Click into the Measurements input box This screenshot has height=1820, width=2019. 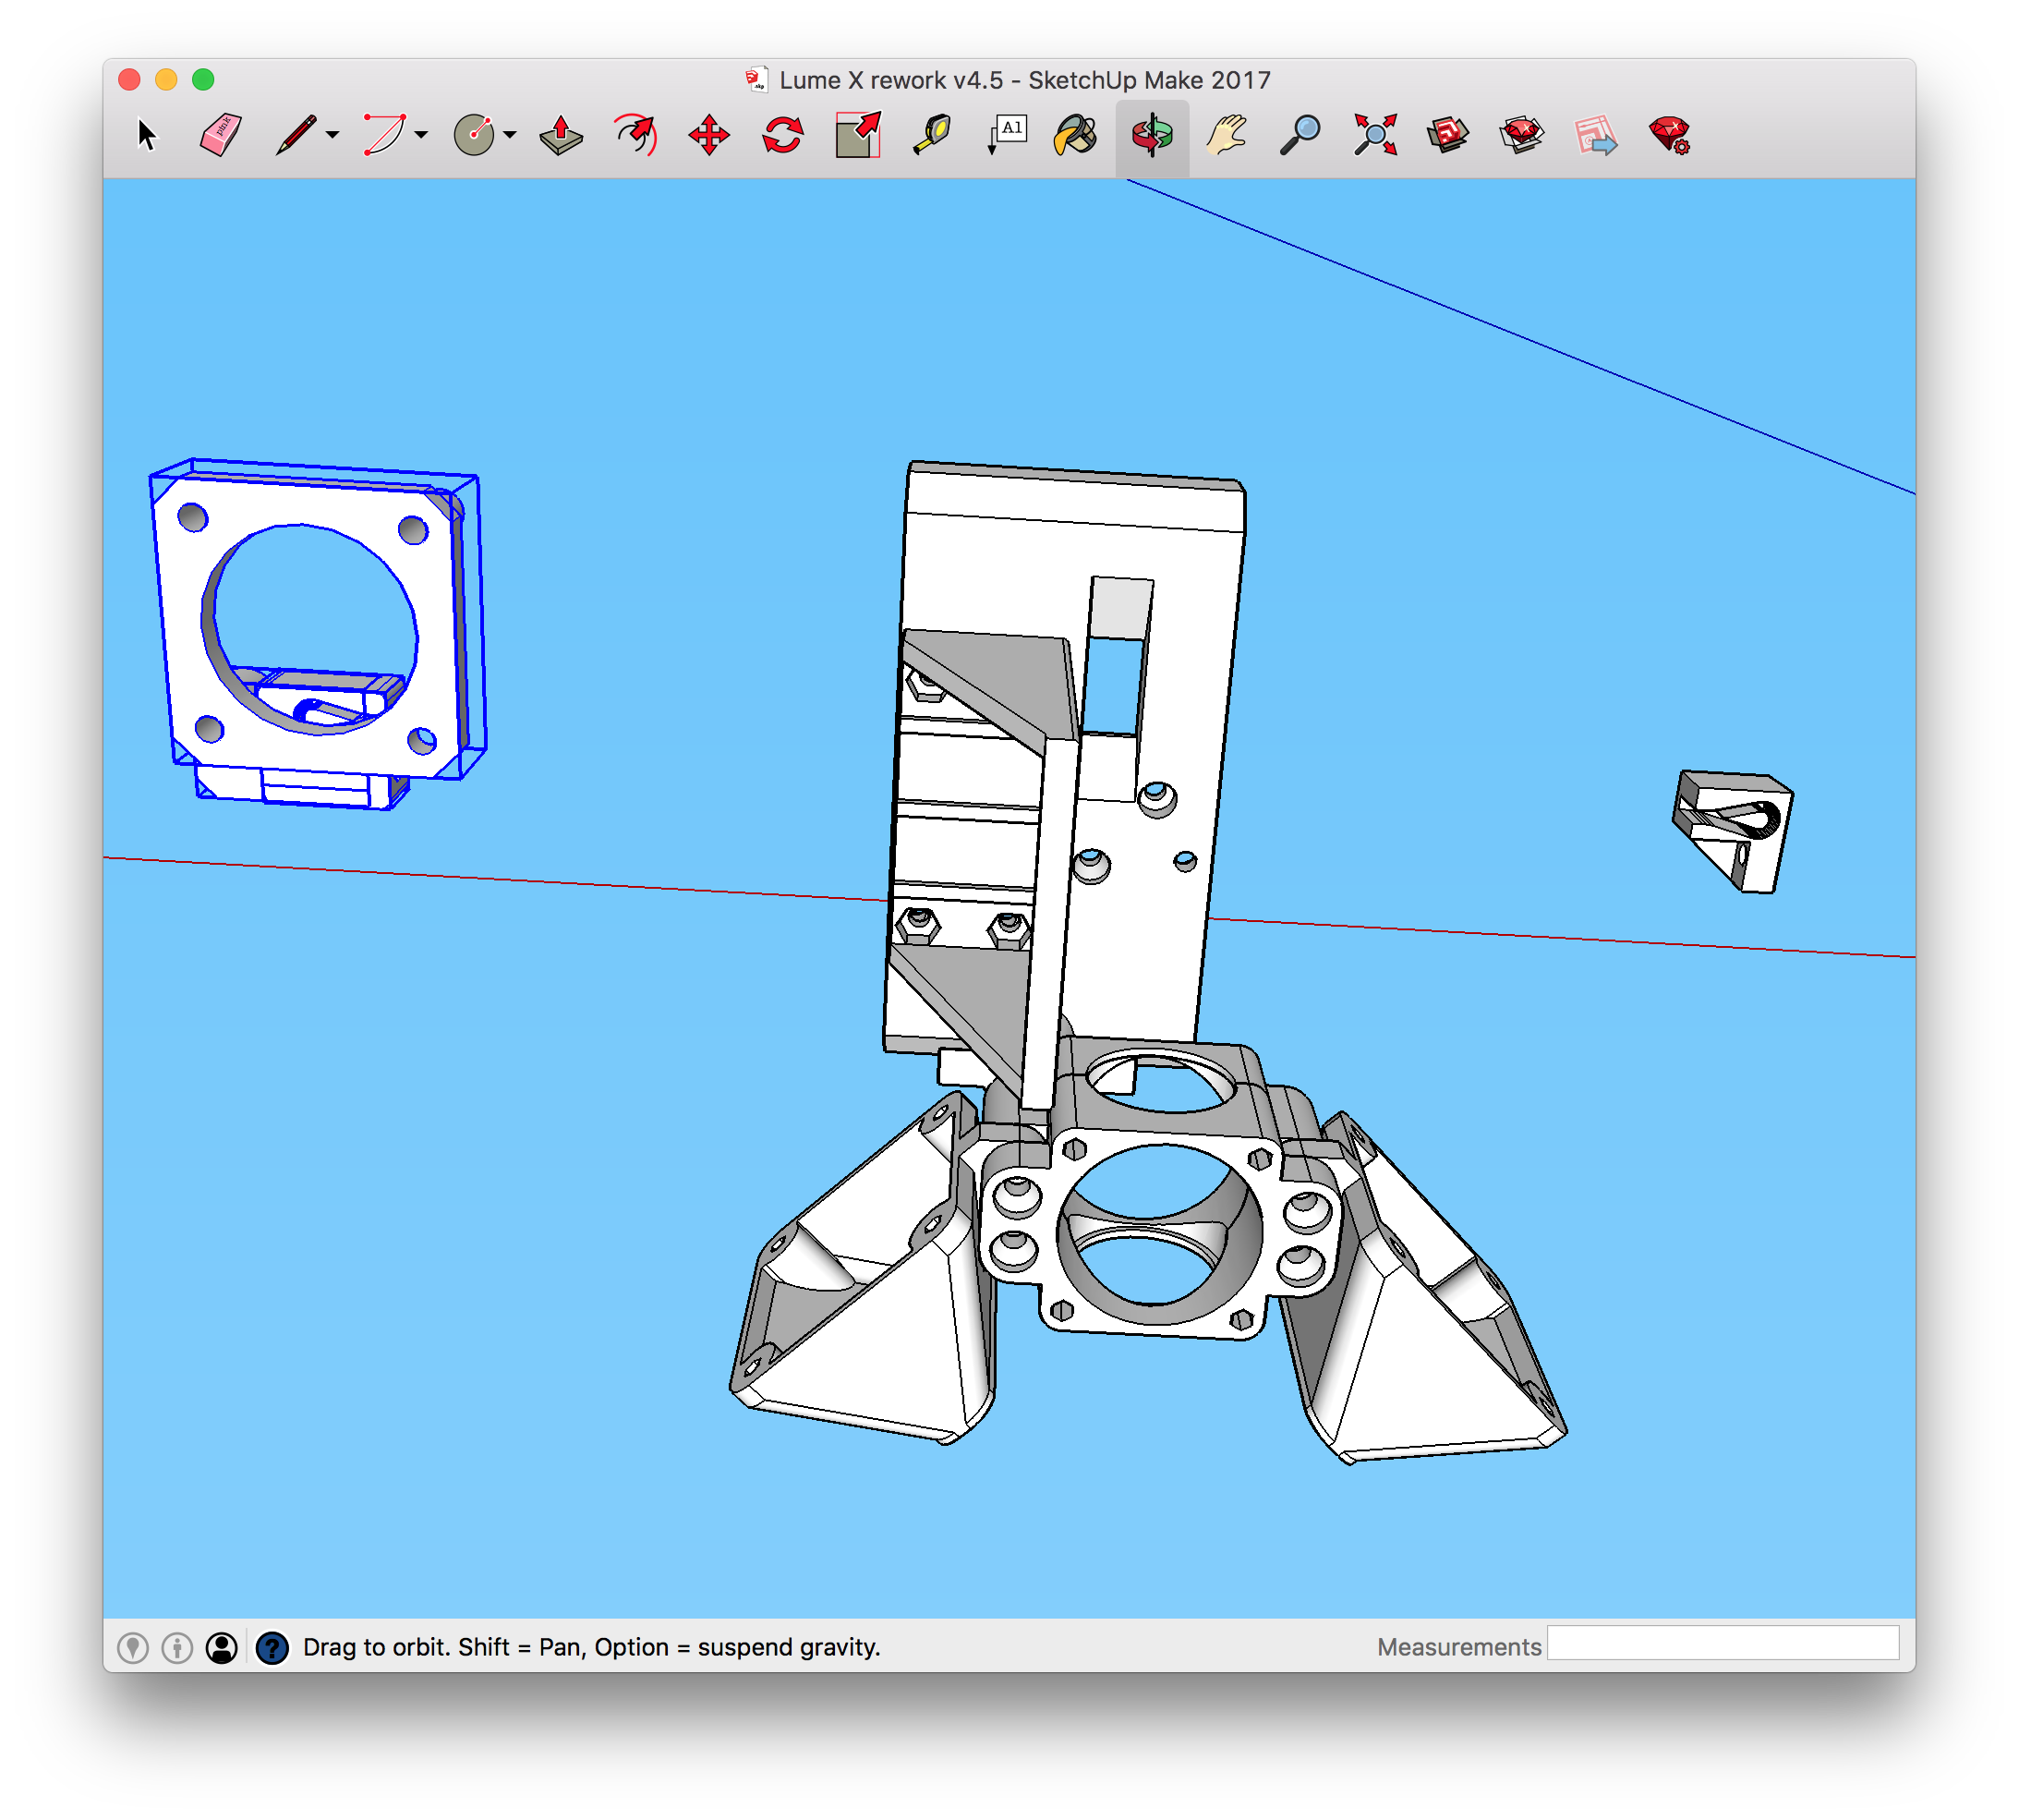coord(1723,1643)
